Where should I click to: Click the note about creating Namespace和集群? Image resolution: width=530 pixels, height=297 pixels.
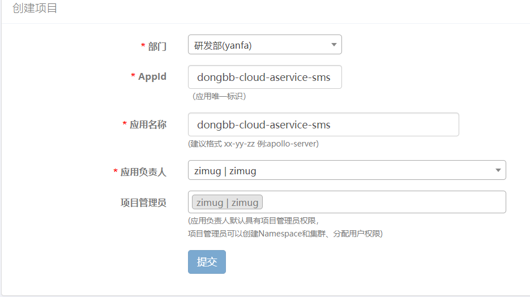tap(285, 233)
